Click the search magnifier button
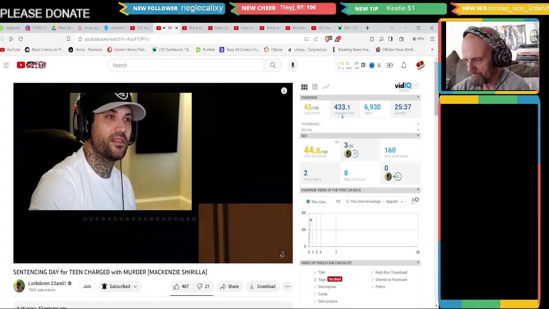Image resolution: width=549 pixels, height=309 pixels. point(273,65)
